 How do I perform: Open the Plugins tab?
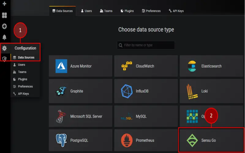tap(127, 11)
